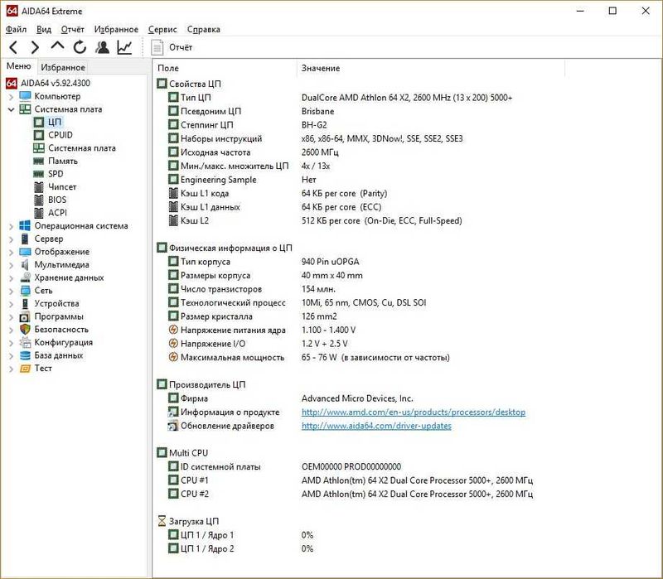Click the up-level arrow toolbar icon

coord(57,46)
